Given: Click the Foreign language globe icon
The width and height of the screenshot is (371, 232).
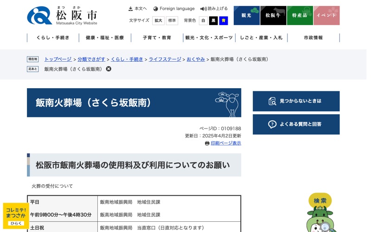Looking at the screenshot, I should point(155,9).
